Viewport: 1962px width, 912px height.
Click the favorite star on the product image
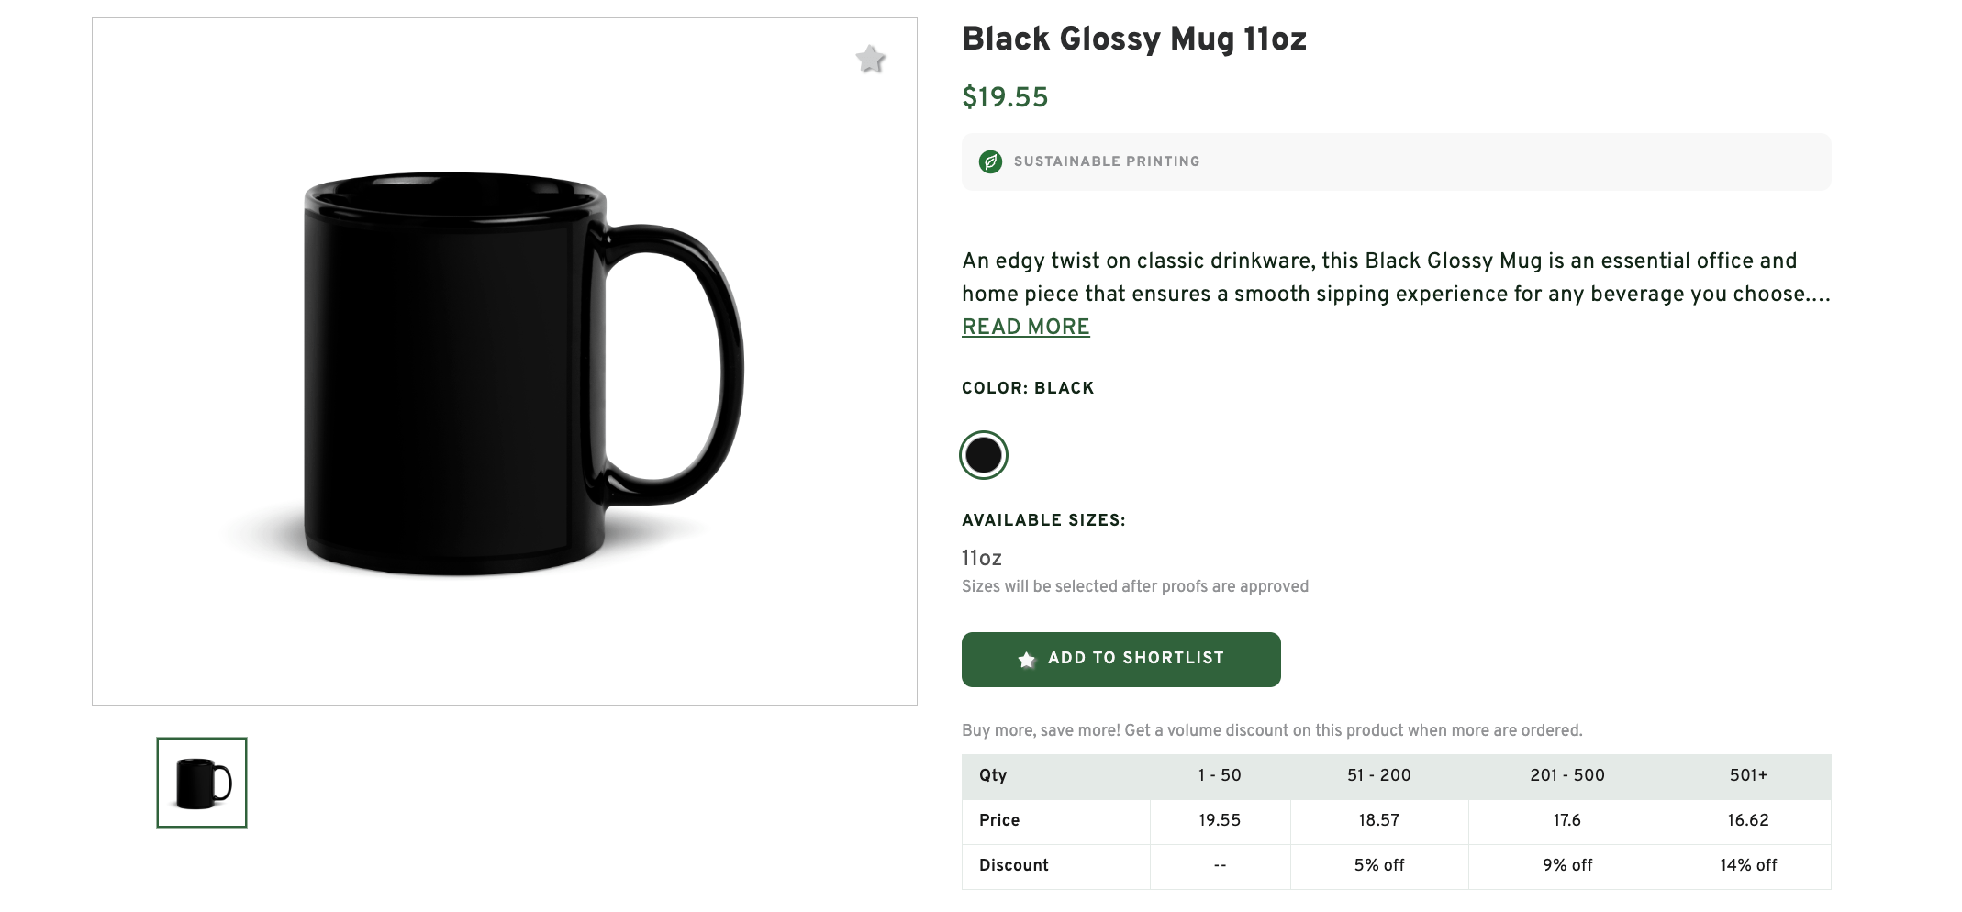point(870,61)
